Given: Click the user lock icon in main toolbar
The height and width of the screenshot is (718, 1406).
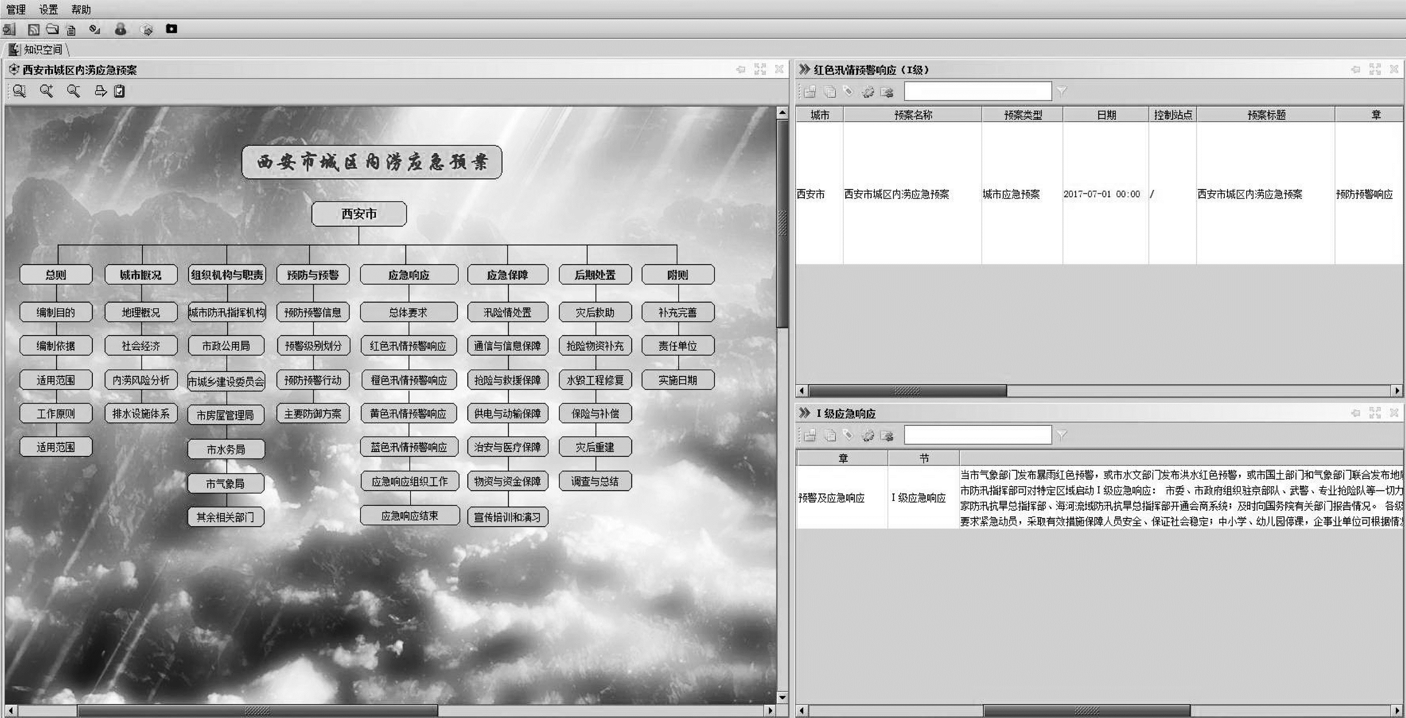Looking at the screenshot, I should (120, 30).
